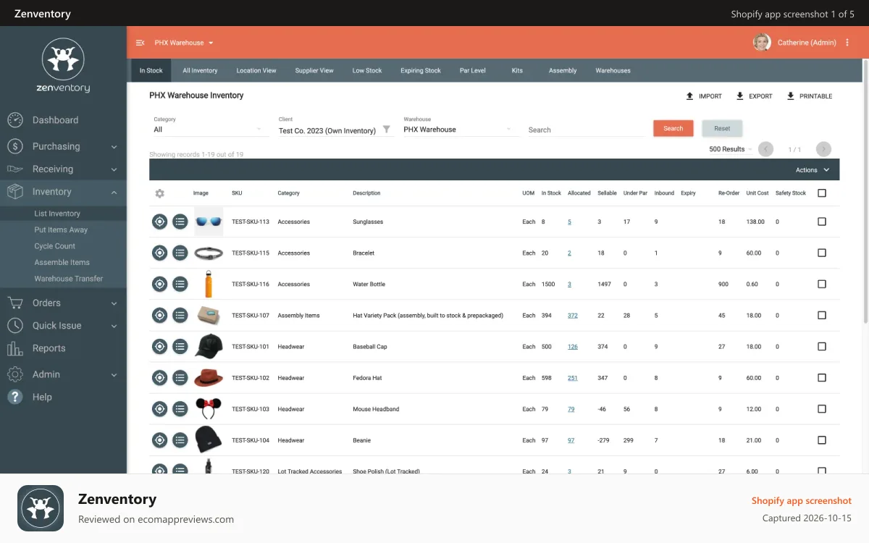Check the box for Fedora Hat row
The height and width of the screenshot is (543, 869).
pyautogui.click(x=821, y=377)
